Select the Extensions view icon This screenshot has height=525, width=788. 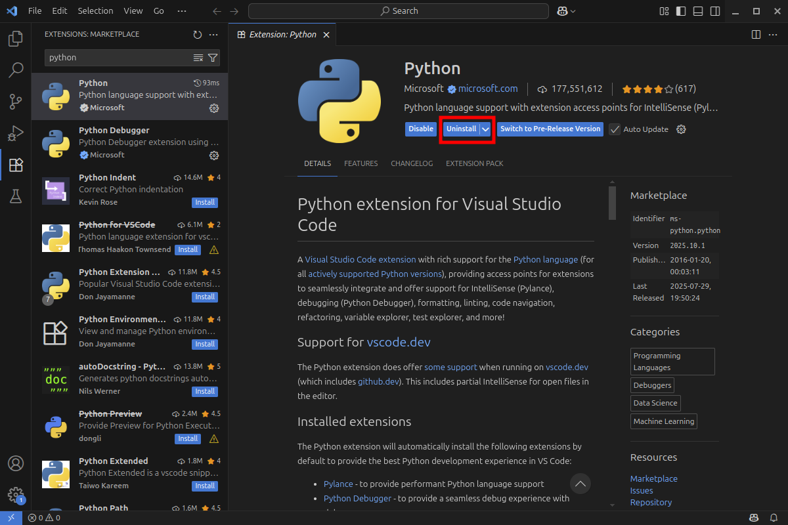tap(16, 165)
